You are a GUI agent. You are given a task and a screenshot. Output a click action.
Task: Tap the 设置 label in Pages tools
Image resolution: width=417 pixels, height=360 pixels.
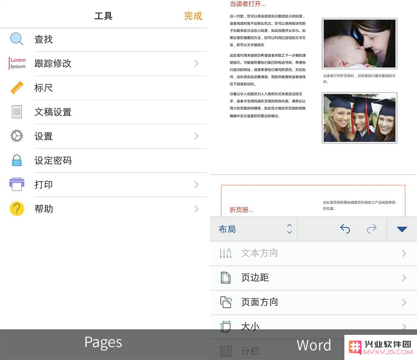point(44,136)
